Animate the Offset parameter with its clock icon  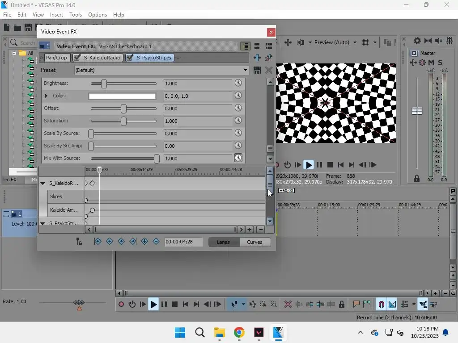pyautogui.click(x=238, y=108)
